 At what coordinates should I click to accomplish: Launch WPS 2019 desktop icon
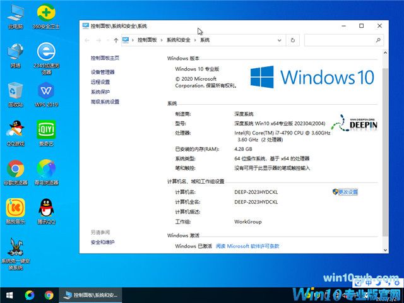click(x=46, y=95)
